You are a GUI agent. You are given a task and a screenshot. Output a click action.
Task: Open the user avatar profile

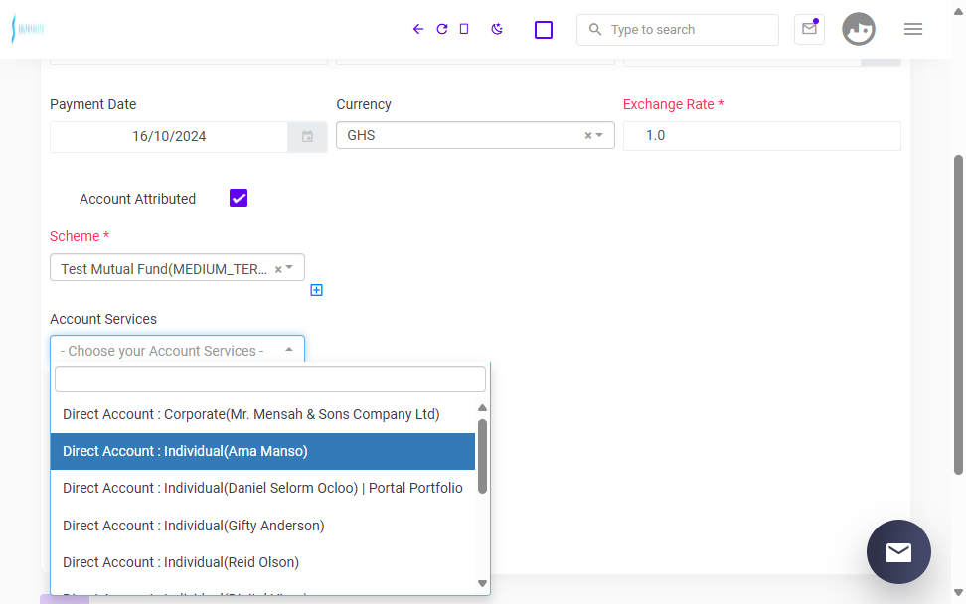(859, 29)
